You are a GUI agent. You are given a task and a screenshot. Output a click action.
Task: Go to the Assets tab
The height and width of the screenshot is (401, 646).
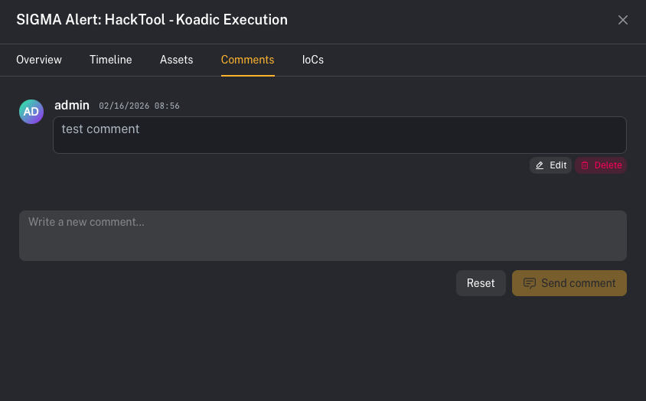point(176,60)
